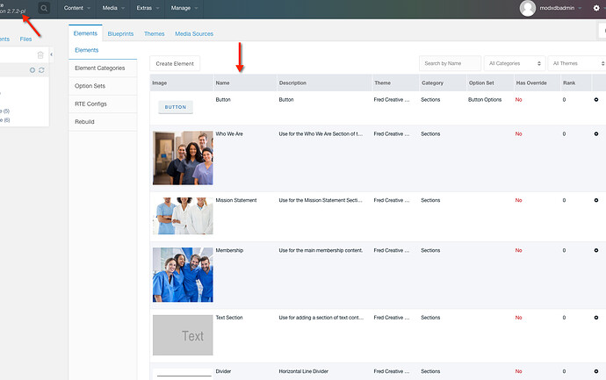Screen dimensions: 606x380
Task: Open the modxdbadmin user dropdown
Action: (560, 8)
